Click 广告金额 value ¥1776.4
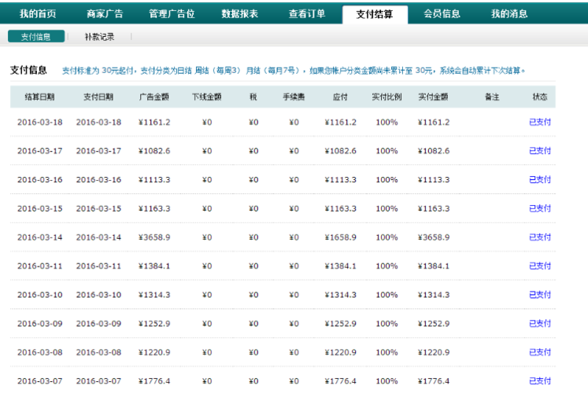The image size is (588, 393). [154, 381]
